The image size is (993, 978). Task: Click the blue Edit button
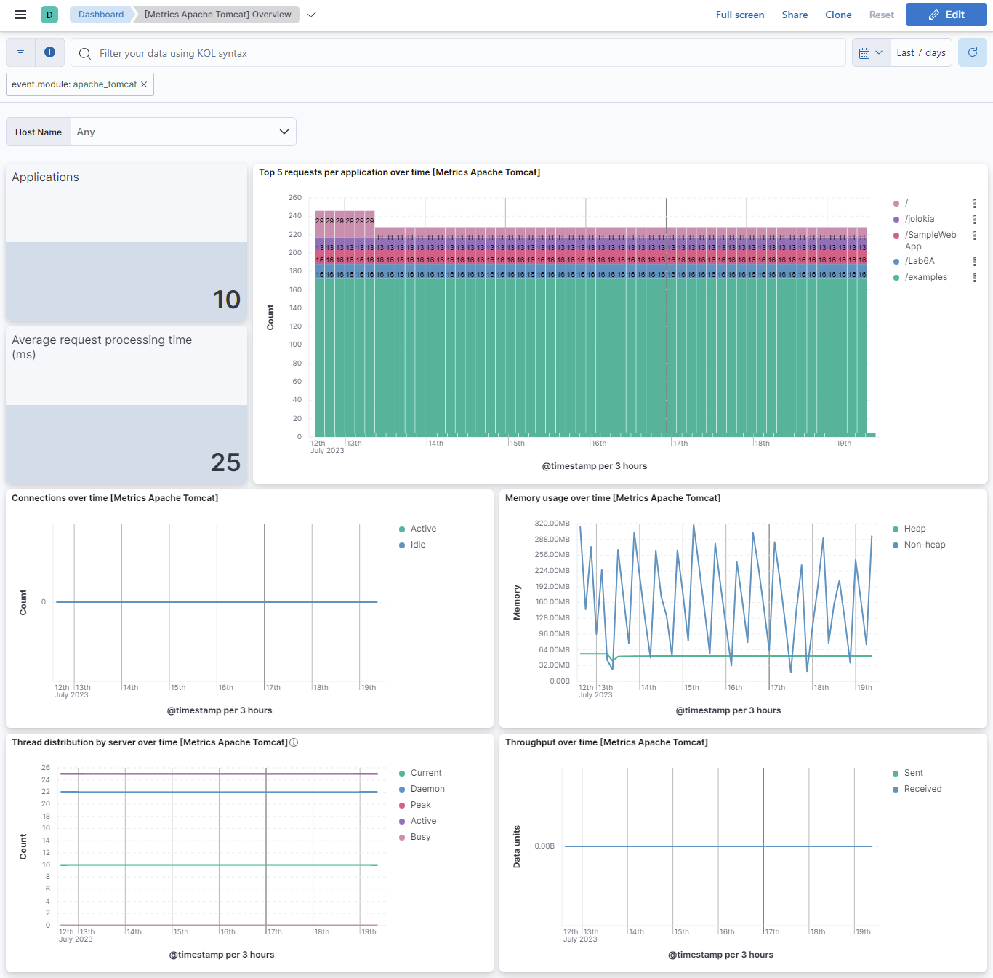pos(946,15)
